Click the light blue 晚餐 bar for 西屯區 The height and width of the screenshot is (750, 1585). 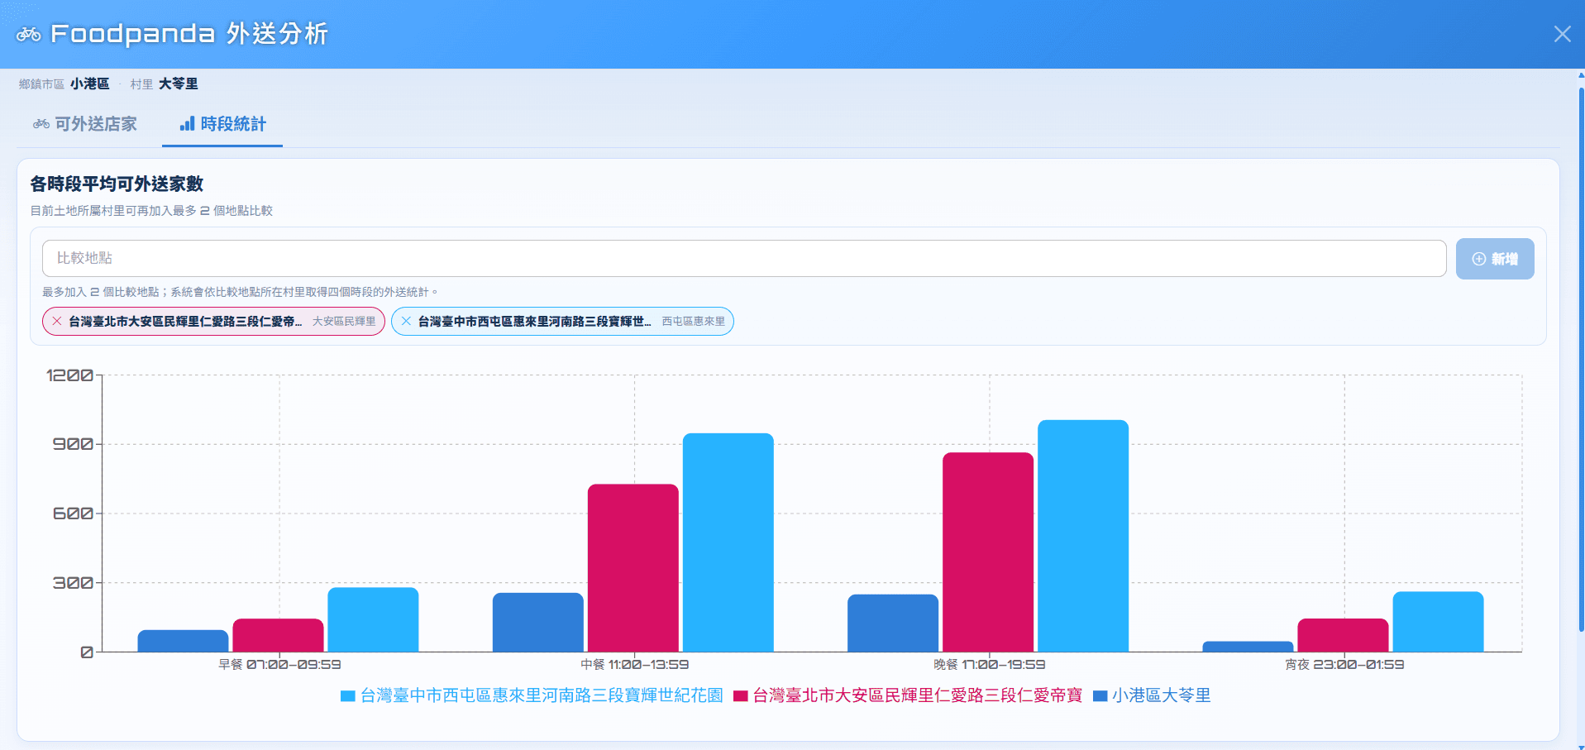point(1083,536)
